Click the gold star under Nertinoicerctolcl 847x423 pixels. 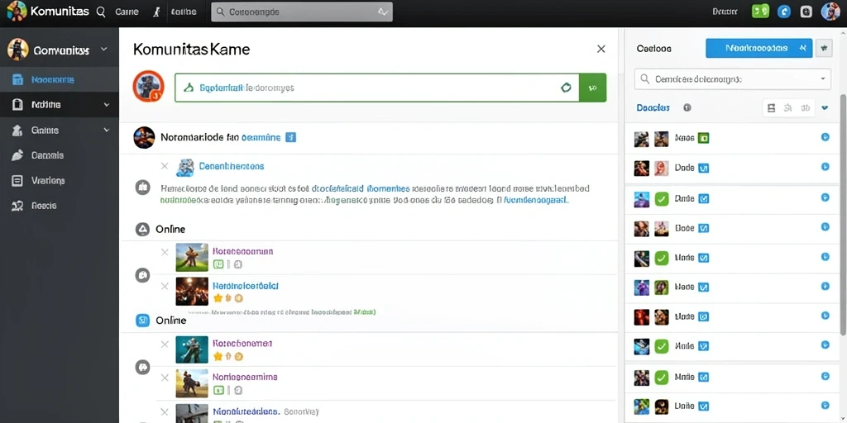[218, 297]
